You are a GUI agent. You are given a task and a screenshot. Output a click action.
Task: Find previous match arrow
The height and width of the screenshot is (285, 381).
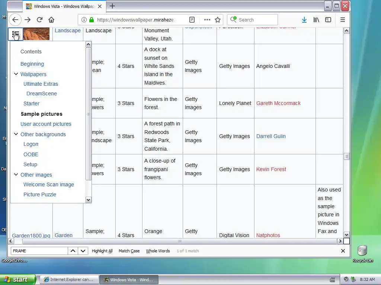coord(73,251)
